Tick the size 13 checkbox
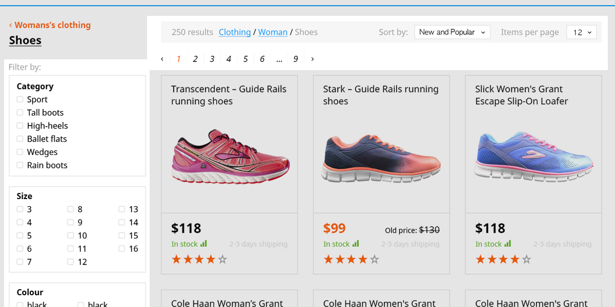Image resolution: width=615 pixels, height=307 pixels. pyautogui.click(x=122, y=209)
